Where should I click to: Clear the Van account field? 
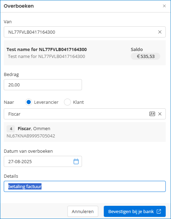pos(160,32)
